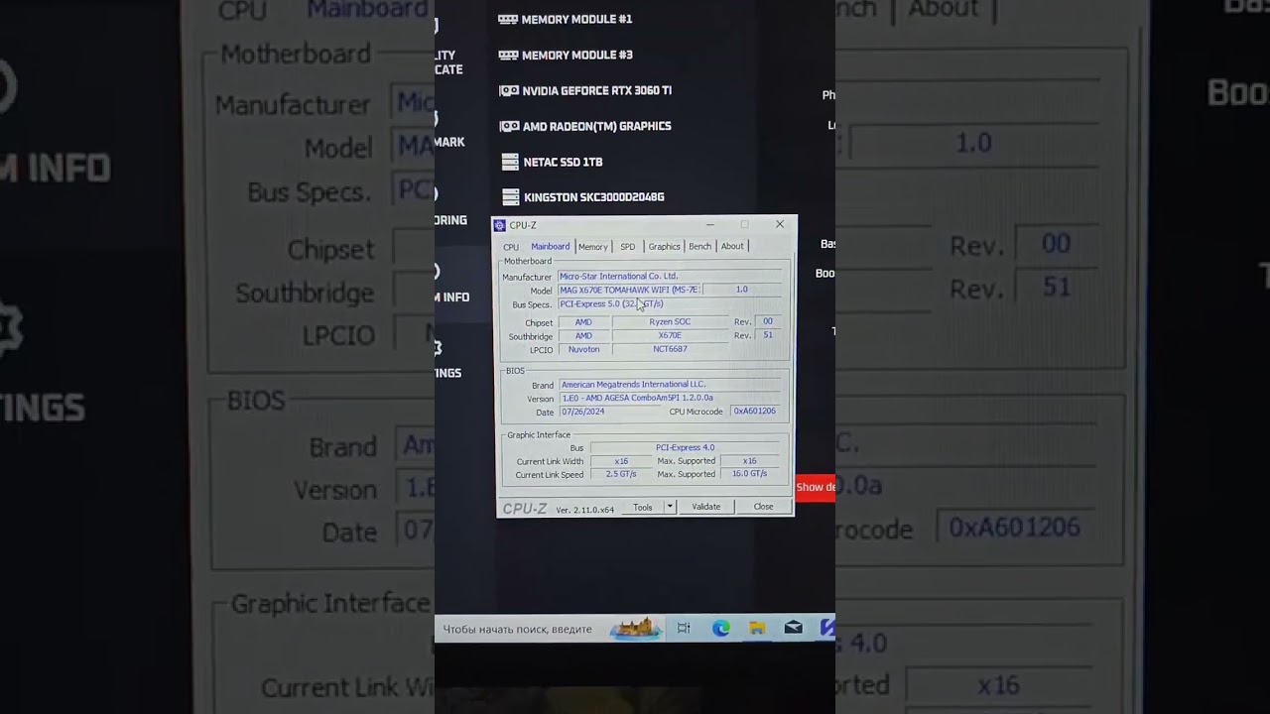Viewport: 1270px width, 714px height.
Task: Click the model revision 1.0 field
Action: click(x=742, y=290)
